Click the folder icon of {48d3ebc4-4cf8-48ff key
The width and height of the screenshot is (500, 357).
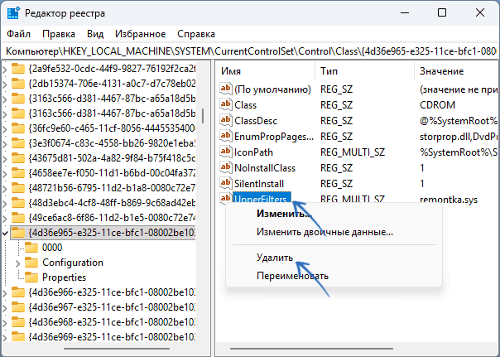click(x=18, y=203)
